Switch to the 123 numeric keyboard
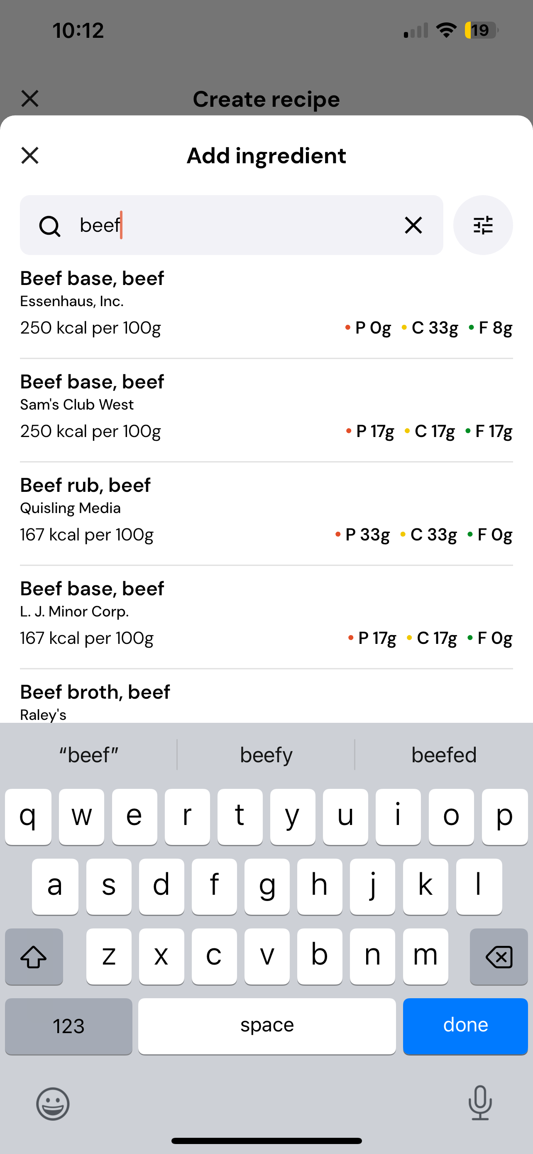This screenshot has height=1154, width=533. (x=68, y=1026)
